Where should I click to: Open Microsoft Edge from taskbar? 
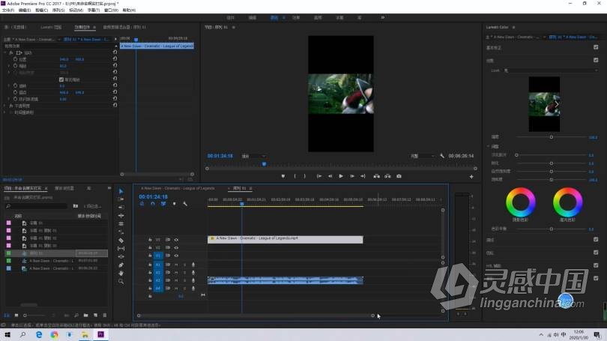(x=39, y=334)
